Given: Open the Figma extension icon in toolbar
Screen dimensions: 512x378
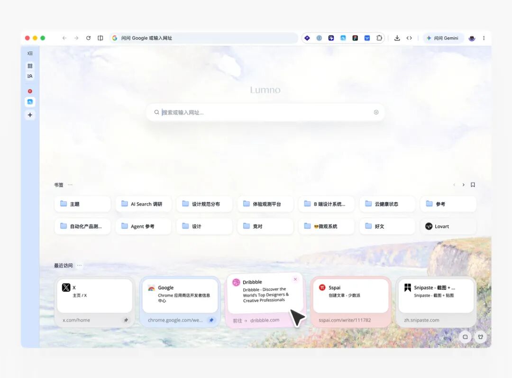Looking at the screenshot, I should (355, 38).
